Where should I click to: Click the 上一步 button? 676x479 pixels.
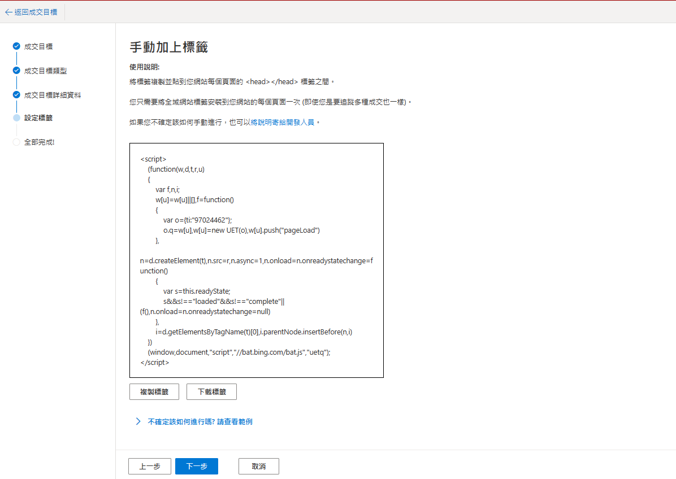tap(150, 466)
